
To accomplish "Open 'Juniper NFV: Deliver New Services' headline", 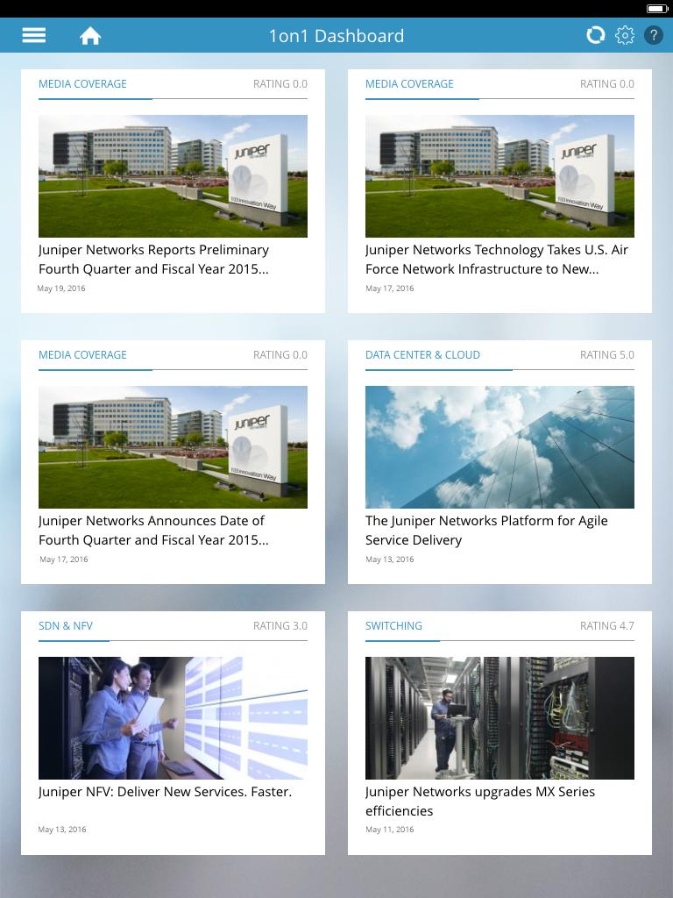I will point(165,792).
